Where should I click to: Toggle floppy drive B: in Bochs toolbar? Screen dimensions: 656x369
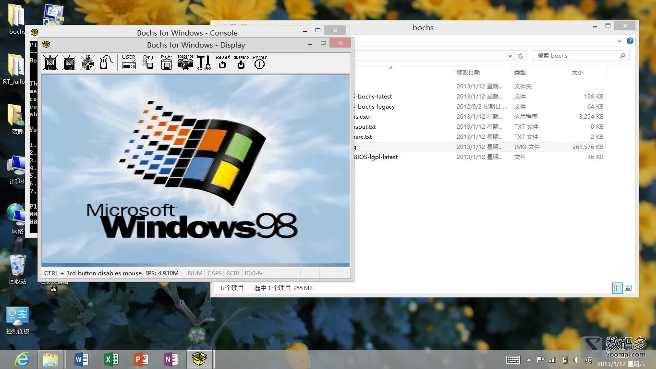[x=69, y=62]
